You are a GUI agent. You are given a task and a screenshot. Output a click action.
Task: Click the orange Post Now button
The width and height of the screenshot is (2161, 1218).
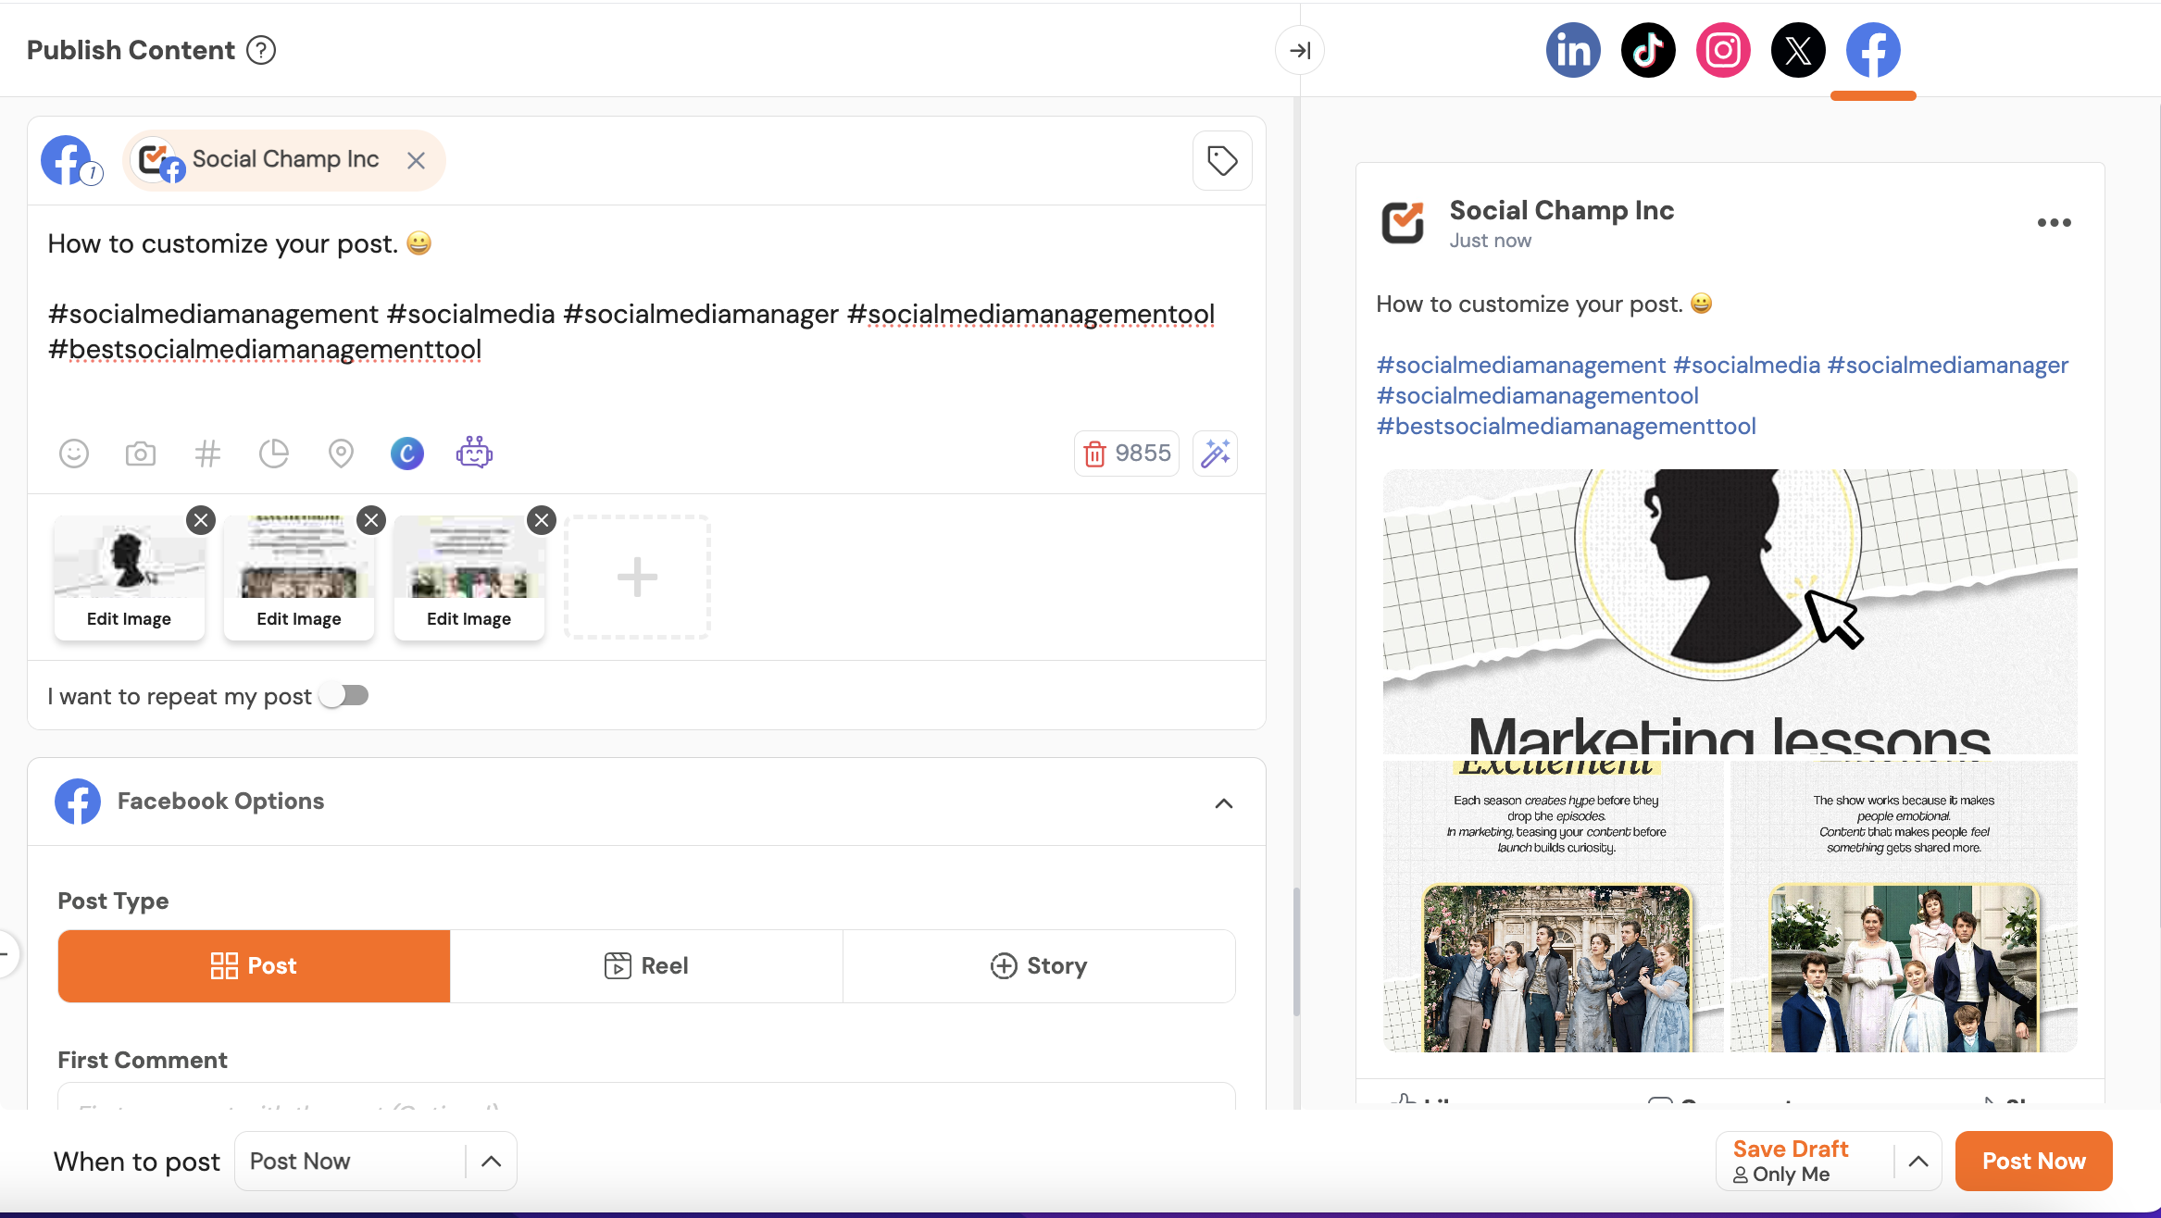(2033, 1162)
